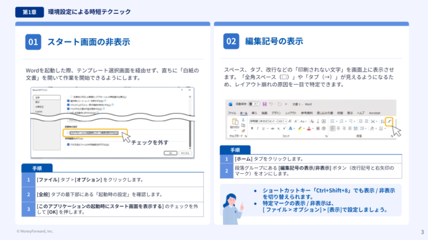428x240 pixels.
Task: Click the Save floppy disk icon
Action: pyautogui.click(x=265, y=104)
